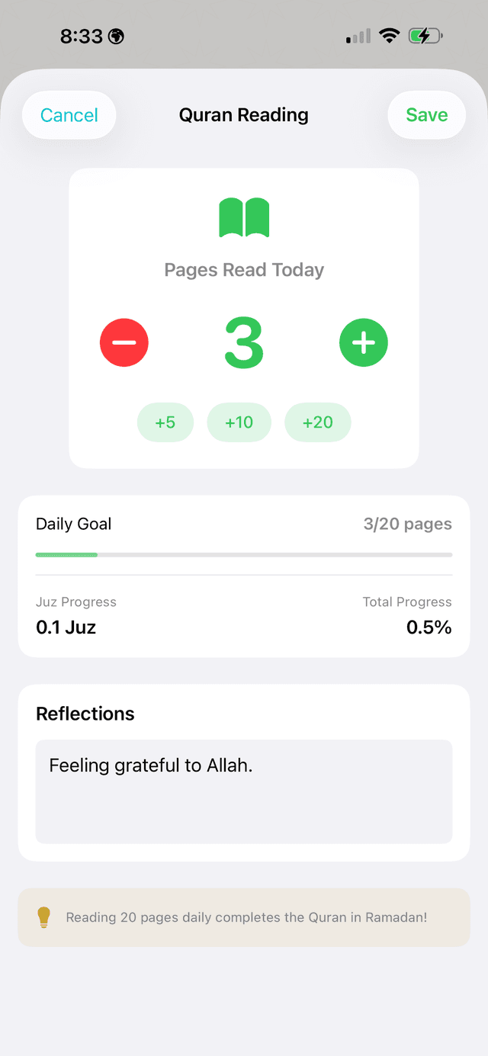Click the Daily Goal section header
The height and width of the screenshot is (1056, 488).
[x=73, y=524]
